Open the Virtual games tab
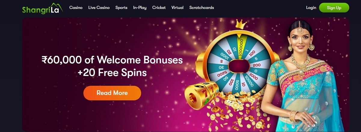Image resolution: width=361 pixels, height=132 pixels. (x=177, y=7)
